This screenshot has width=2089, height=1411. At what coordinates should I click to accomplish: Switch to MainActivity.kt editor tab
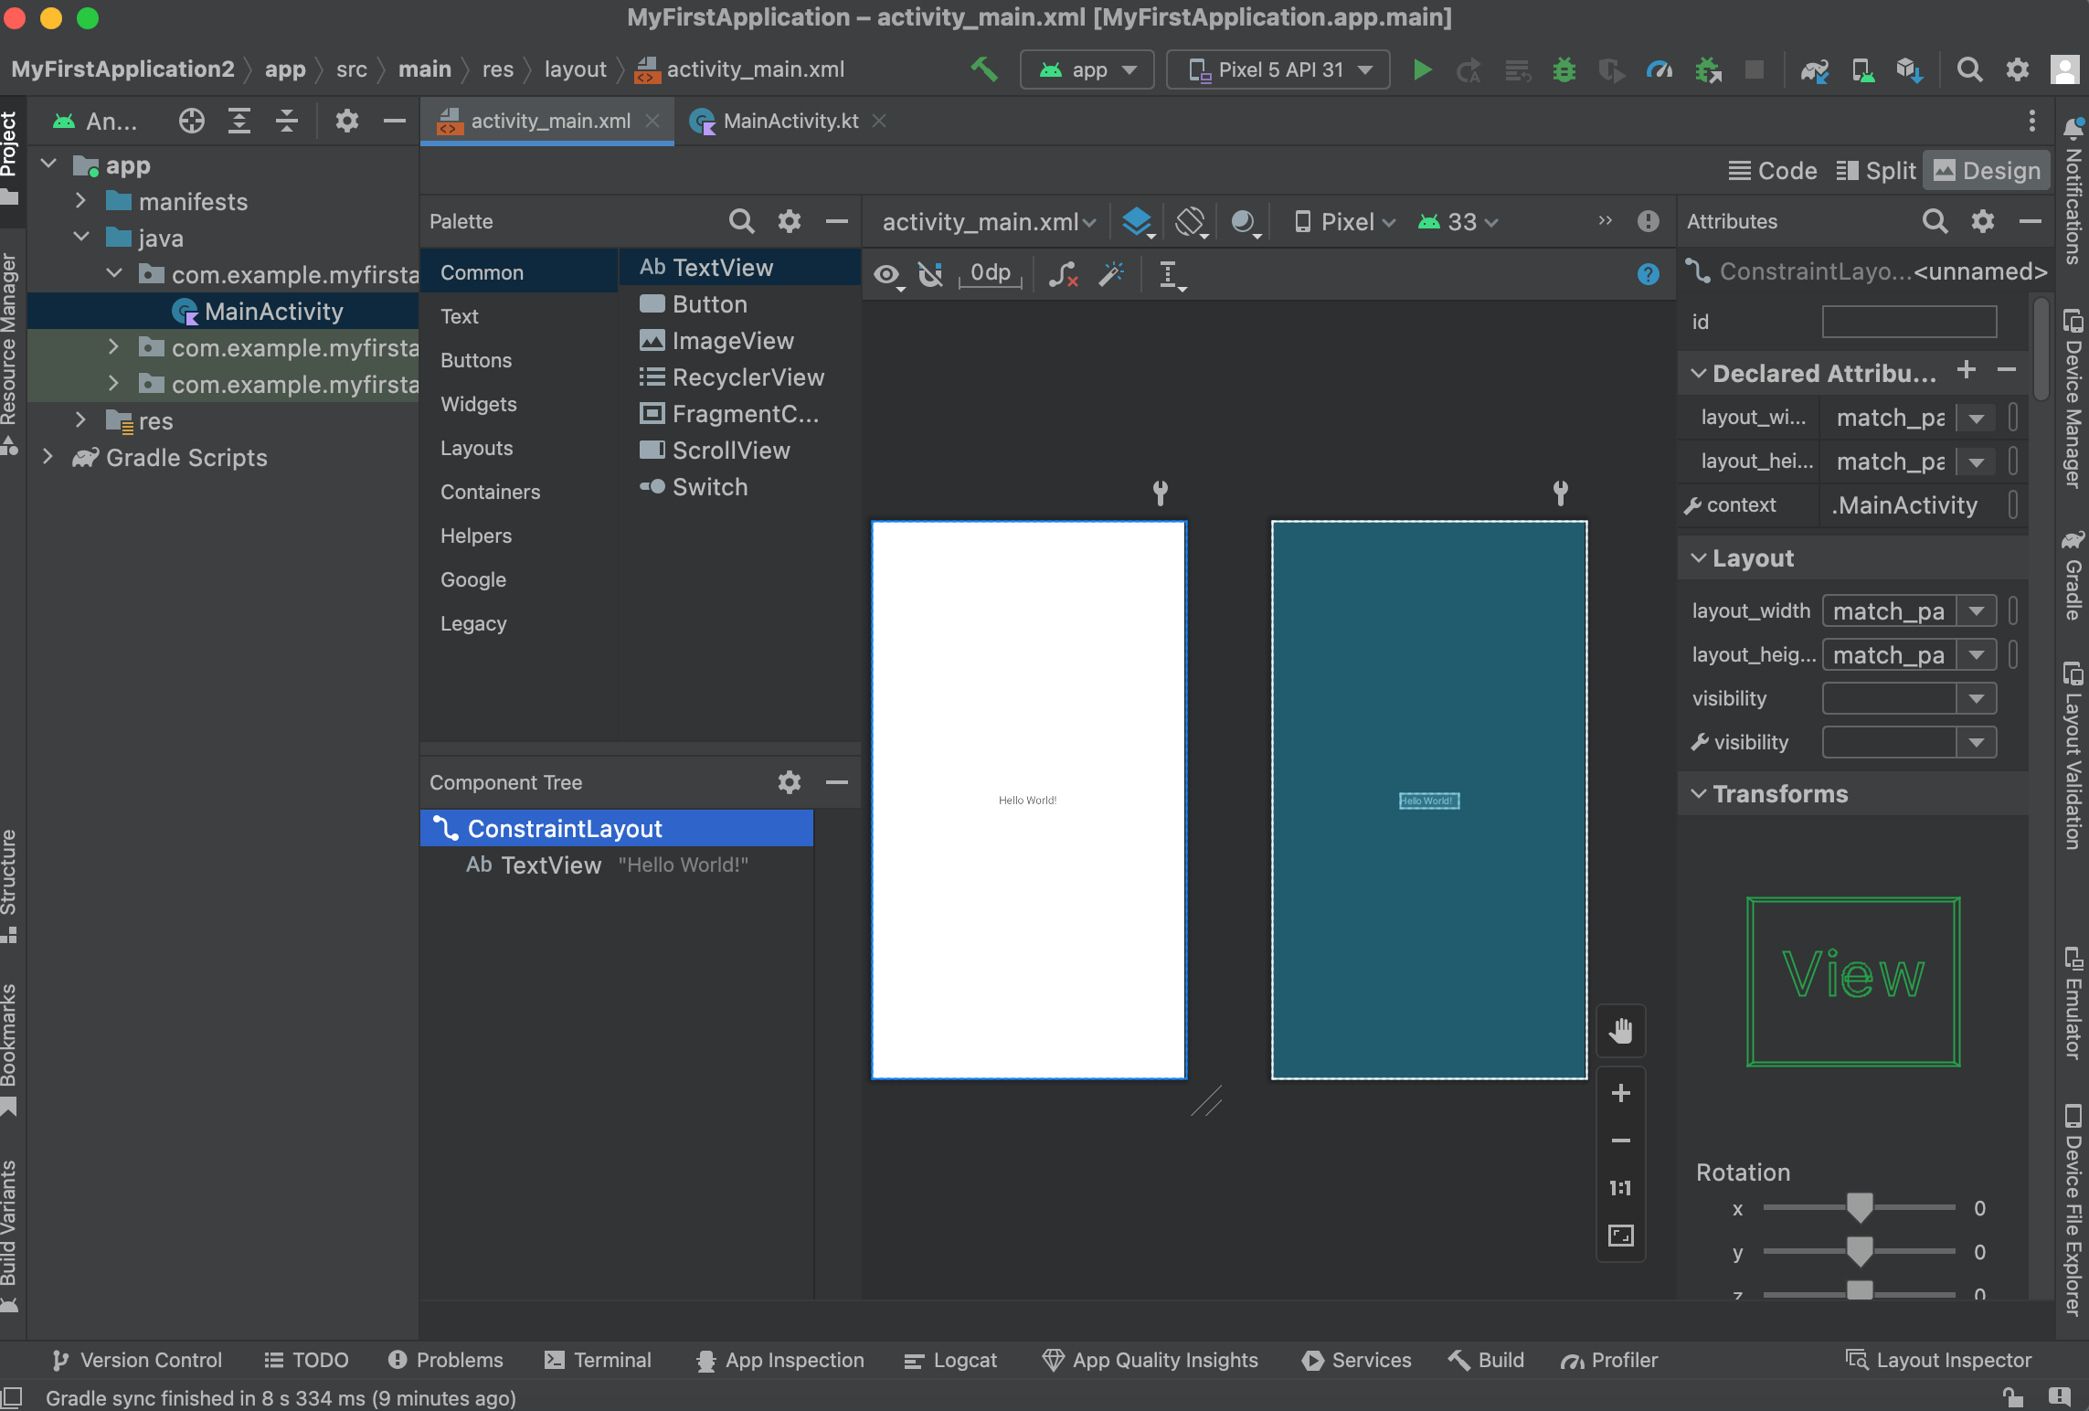pos(790,121)
